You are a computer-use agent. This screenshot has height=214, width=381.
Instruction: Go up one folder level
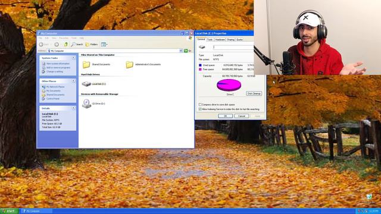coord(65,45)
